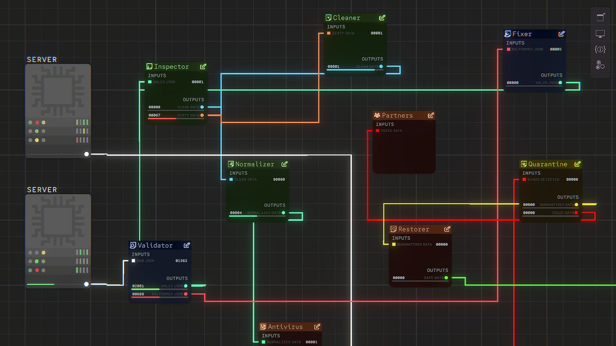Viewport: 616px width, 346px height.
Task: Select the top server output connector dot
Action: click(87, 154)
